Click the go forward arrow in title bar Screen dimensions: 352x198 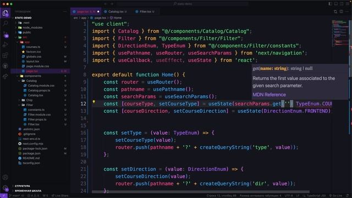pos(112,4)
